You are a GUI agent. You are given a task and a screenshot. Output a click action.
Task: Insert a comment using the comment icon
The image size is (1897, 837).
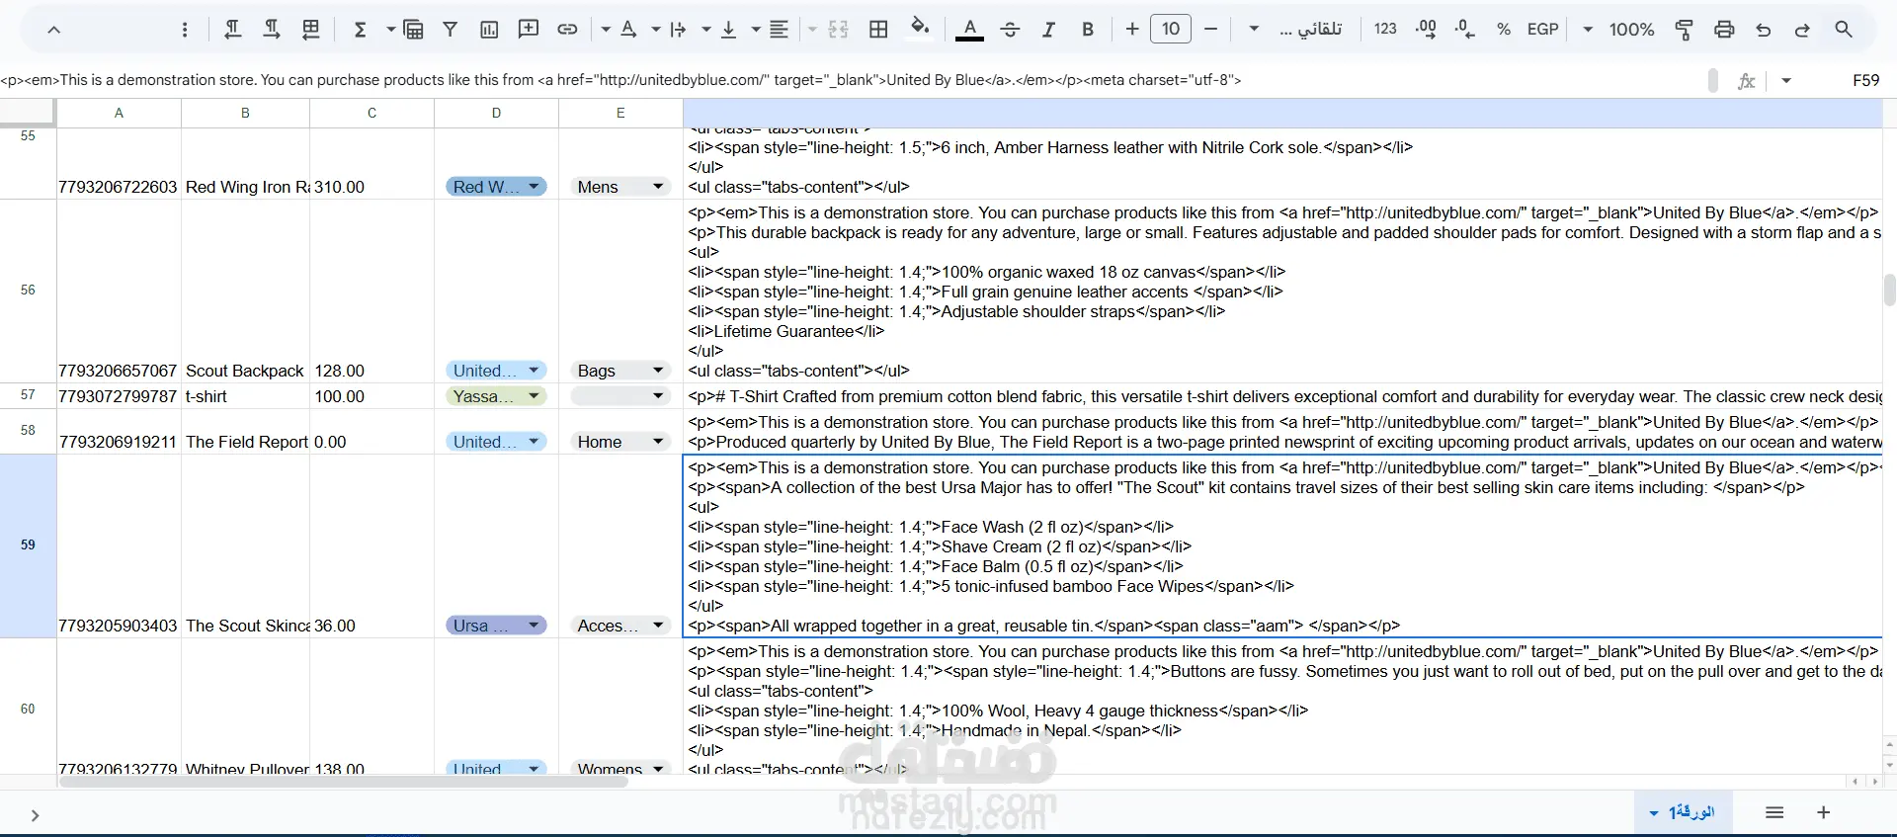coord(529,29)
